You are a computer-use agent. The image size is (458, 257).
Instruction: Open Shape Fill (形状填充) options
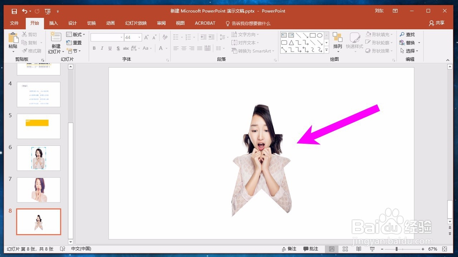coord(379,34)
